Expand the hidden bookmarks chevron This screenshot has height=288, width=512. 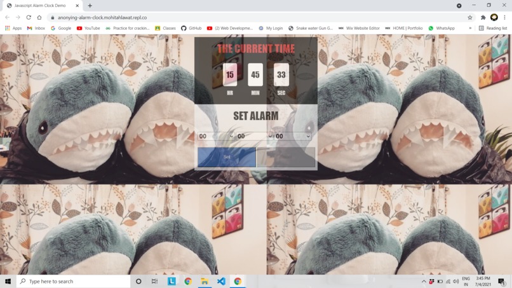coord(470,28)
